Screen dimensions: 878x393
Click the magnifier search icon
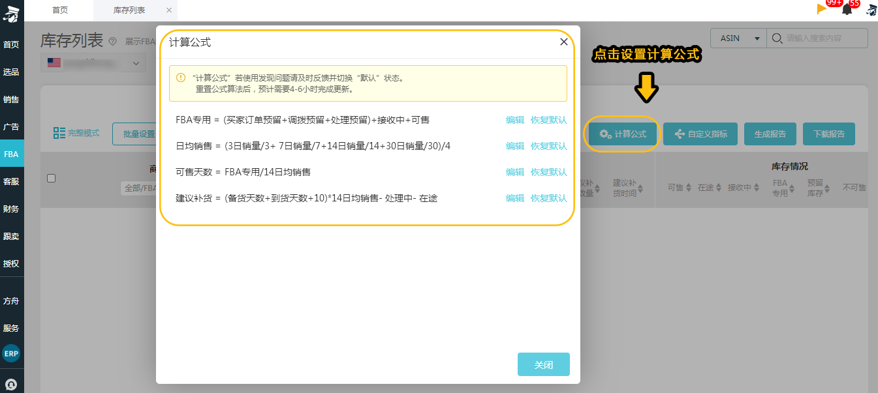[777, 38]
